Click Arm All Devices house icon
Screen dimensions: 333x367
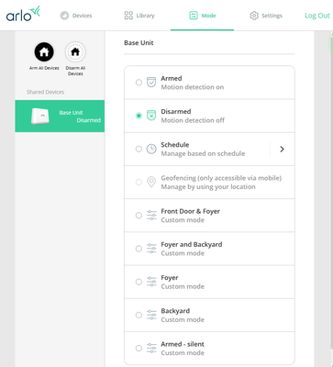pos(44,52)
